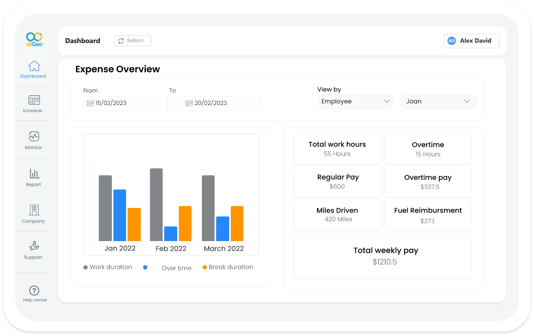This screenshot has width=534, height=336.
Task: Open the Monitor activity icon
Action: pyautogui.click(x=34, y=136)
